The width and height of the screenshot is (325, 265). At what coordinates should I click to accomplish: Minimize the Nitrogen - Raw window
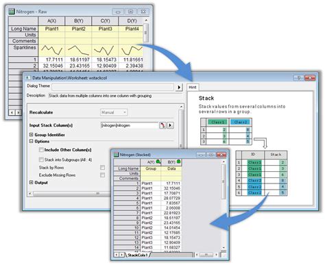click(118, 12)
